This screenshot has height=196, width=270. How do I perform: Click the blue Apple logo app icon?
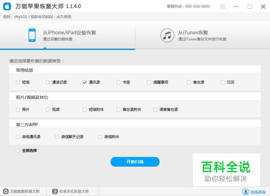(7, 7)
